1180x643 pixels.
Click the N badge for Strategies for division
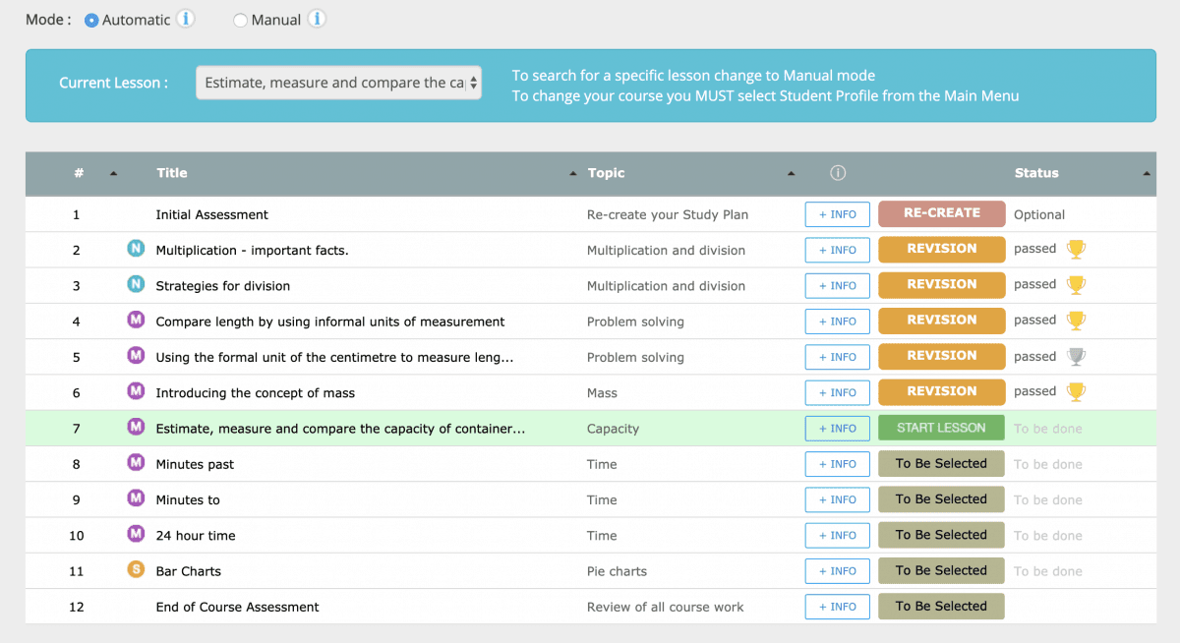coord(136,284)
